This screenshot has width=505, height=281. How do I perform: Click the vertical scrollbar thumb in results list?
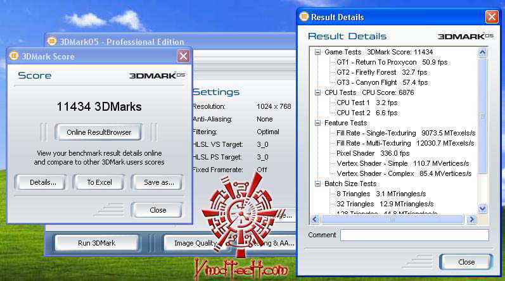click(x=482, y=116)
